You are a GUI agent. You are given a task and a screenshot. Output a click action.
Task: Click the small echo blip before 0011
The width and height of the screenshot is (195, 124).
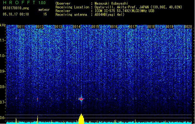click(16, 98)
